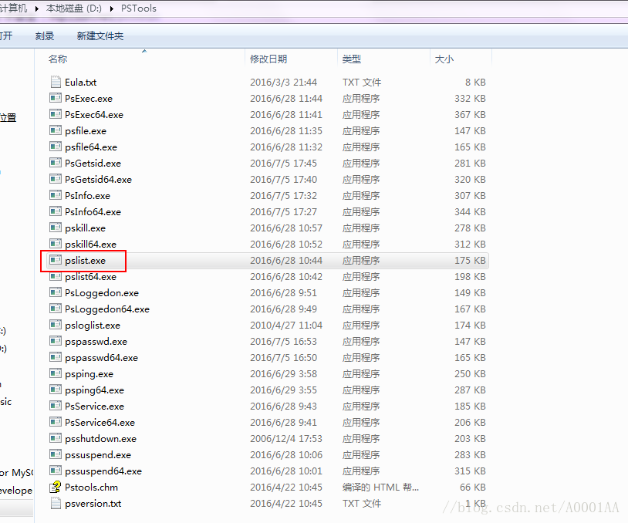Select the psloglist.exe icon
This screenshot has height=523, width=628.
click(x=56, y=325)
